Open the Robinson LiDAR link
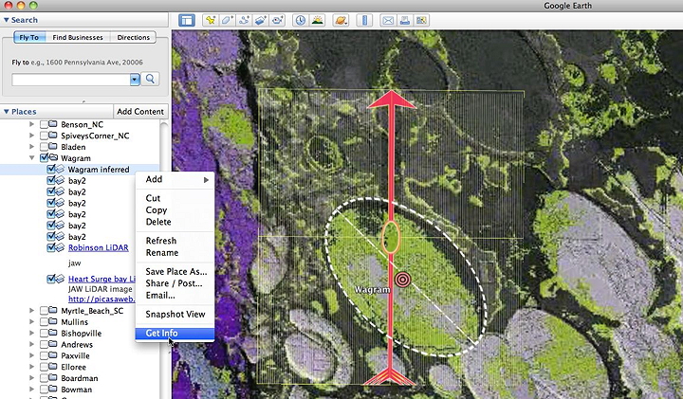683x399 pixels. point(98,248)
